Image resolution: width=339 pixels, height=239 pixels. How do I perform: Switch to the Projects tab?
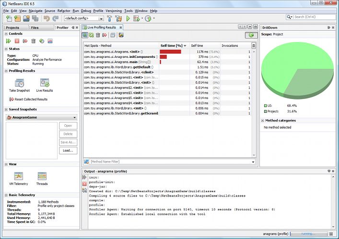16,28
